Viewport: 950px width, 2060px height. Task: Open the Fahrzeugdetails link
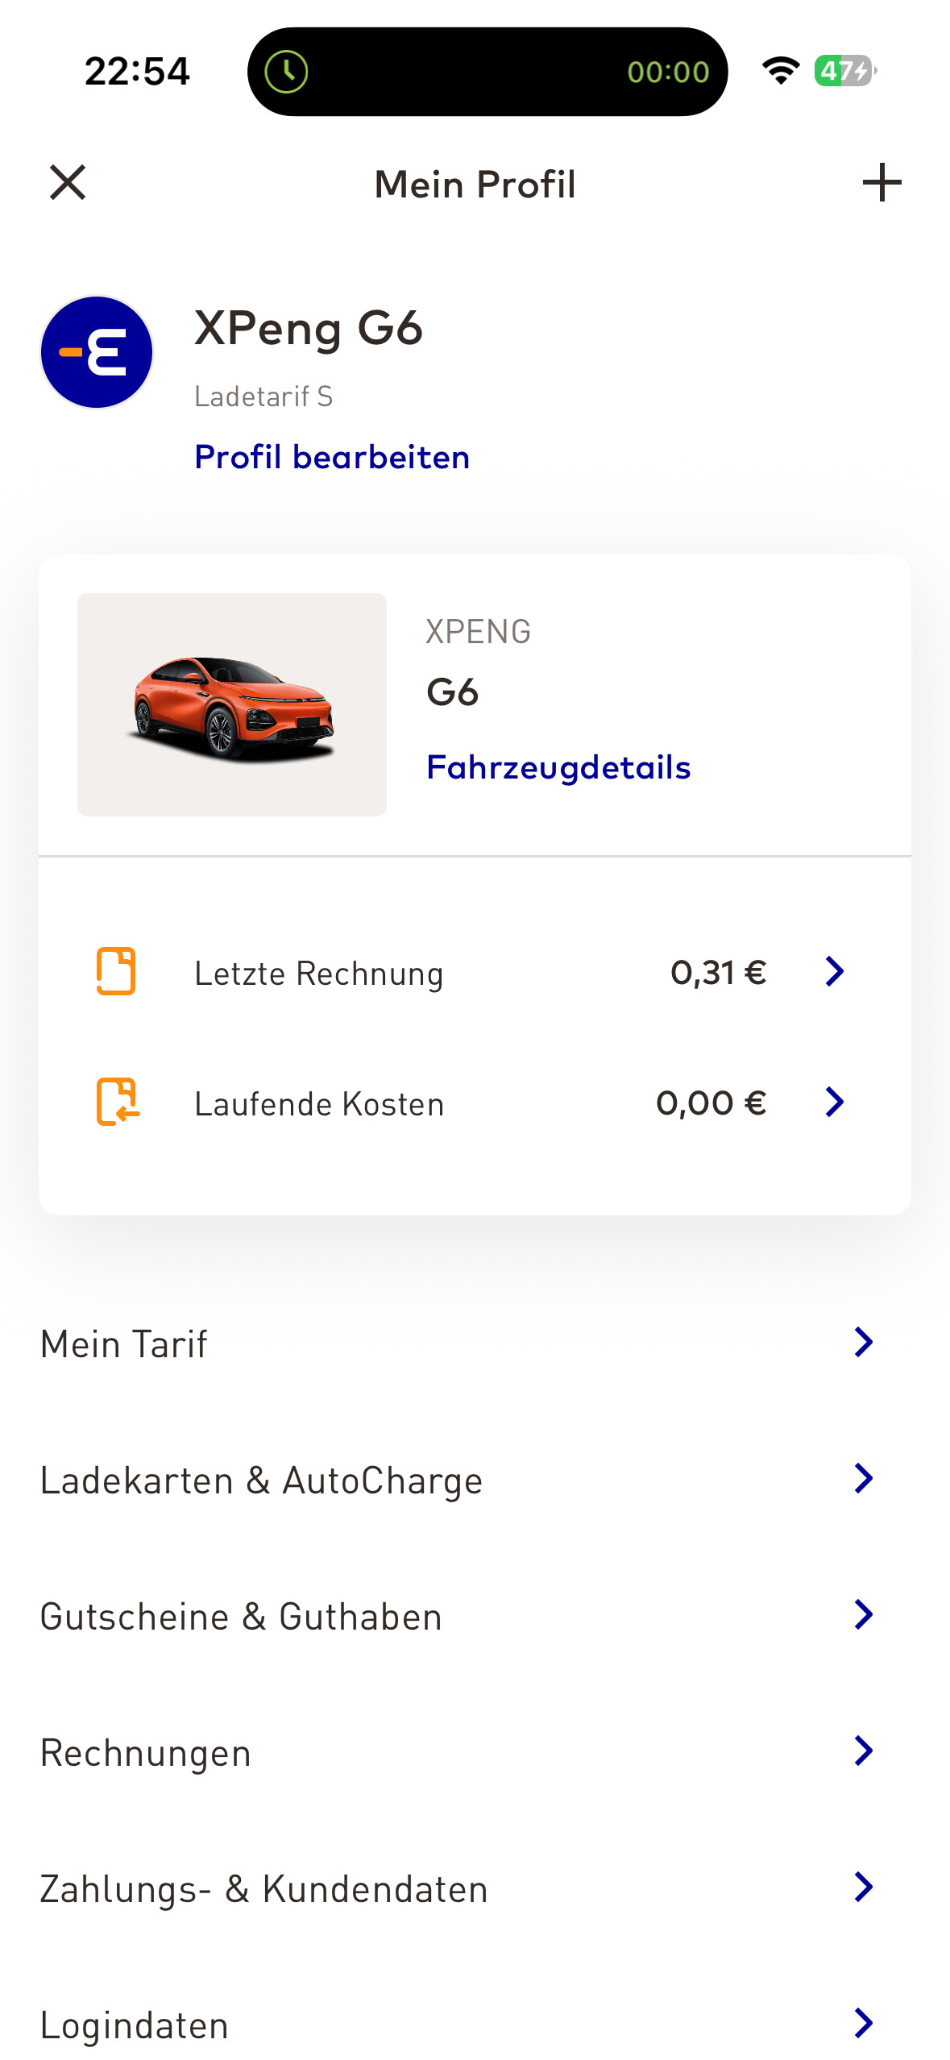[558, 767]
